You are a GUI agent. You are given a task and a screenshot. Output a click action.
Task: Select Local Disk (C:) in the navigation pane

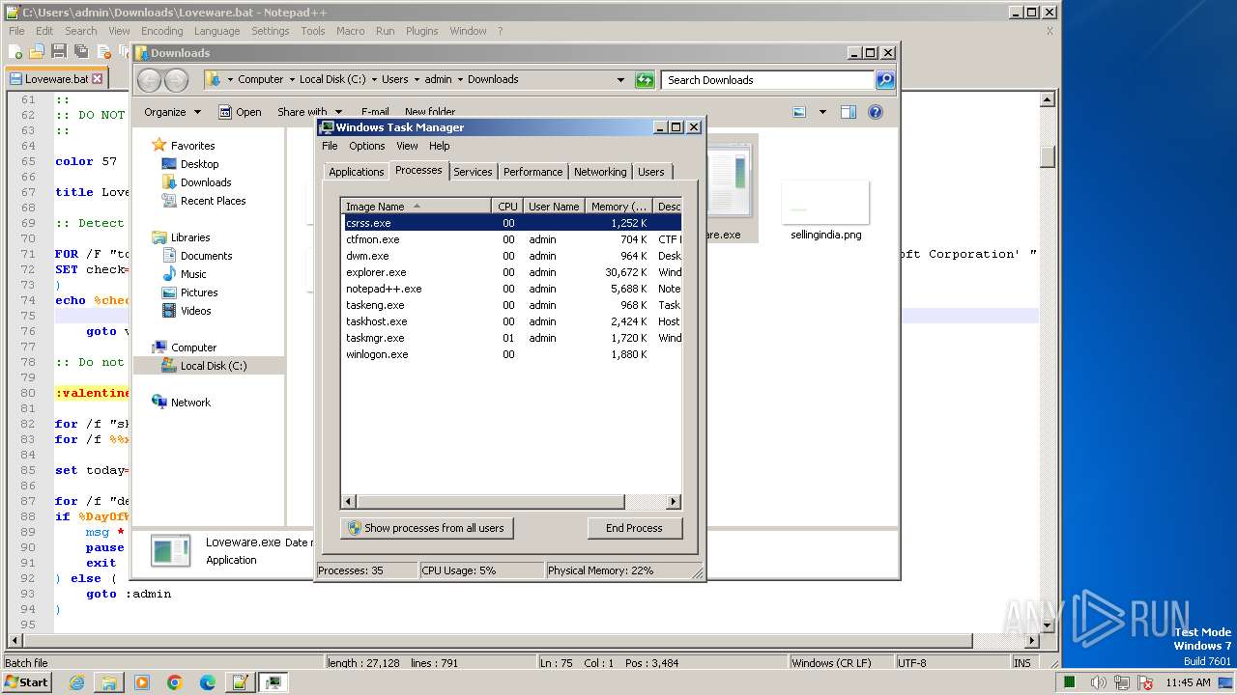click(x=214, y=366)
